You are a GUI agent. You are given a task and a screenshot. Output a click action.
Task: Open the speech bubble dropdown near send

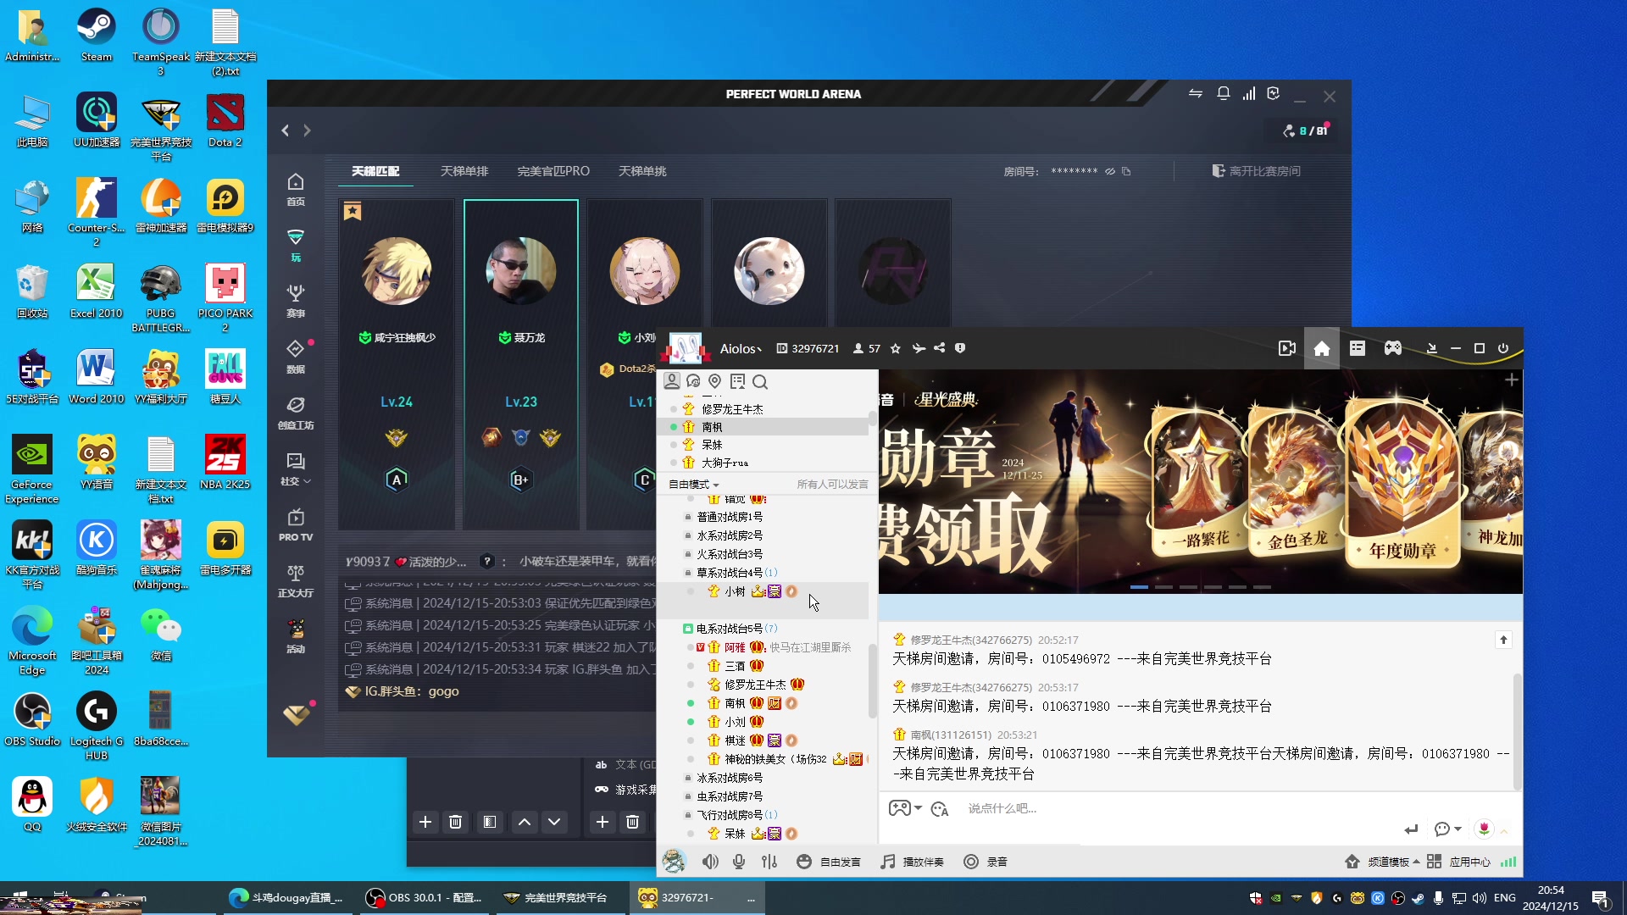[x=1447, y=829]
